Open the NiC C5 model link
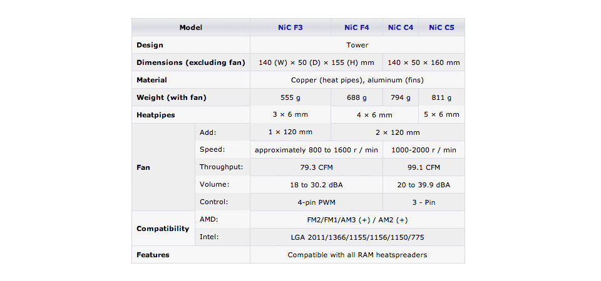Screen dimensions: 601x281 (441, 27)
